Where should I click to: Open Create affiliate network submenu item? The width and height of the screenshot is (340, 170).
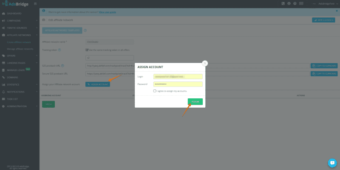point(19,42)
